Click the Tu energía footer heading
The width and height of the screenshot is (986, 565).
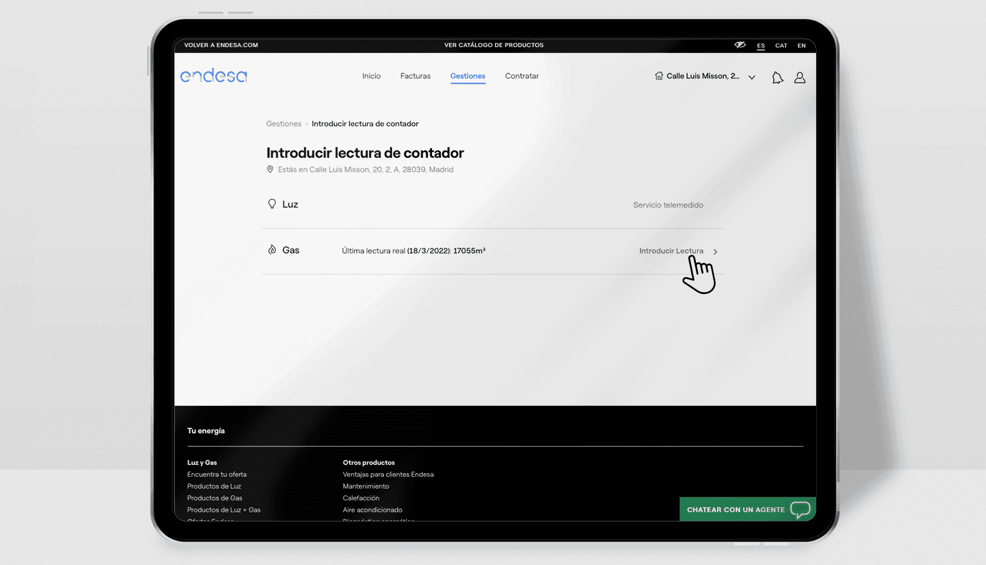206,431
